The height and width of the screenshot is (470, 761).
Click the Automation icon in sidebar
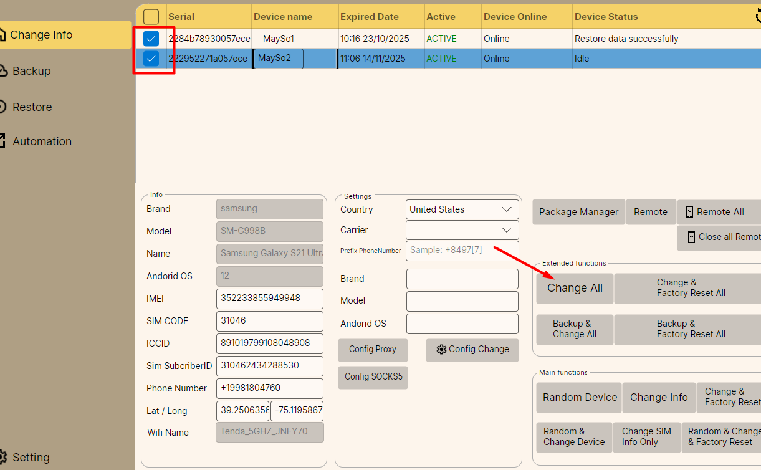(3, 141)
